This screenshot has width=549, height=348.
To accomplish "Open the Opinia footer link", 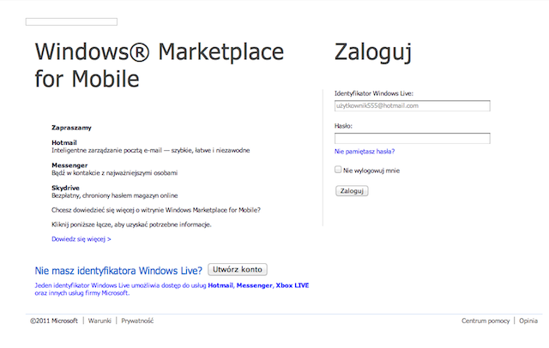I will point(528,321).
